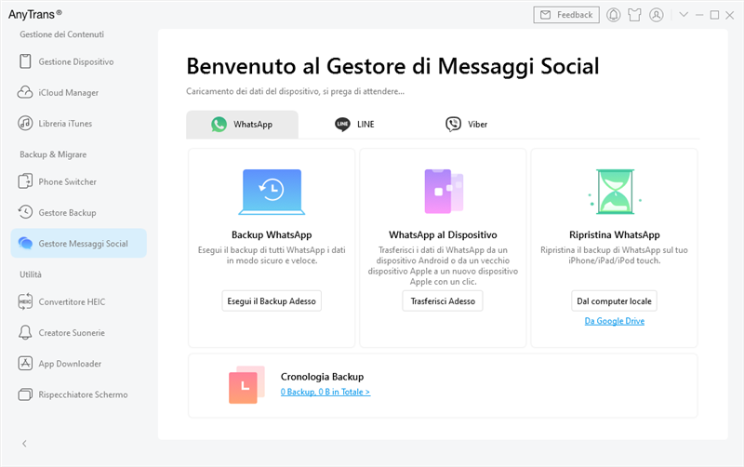Select Gestore Messaggi Social in sidebar

pyautogui.click(x=79, y=244)
